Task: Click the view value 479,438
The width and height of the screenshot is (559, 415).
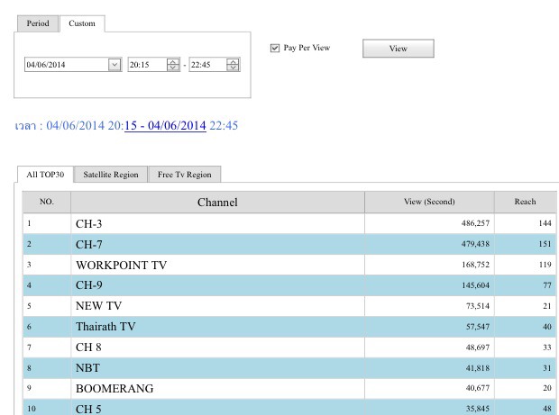Action: pos(475,244)
